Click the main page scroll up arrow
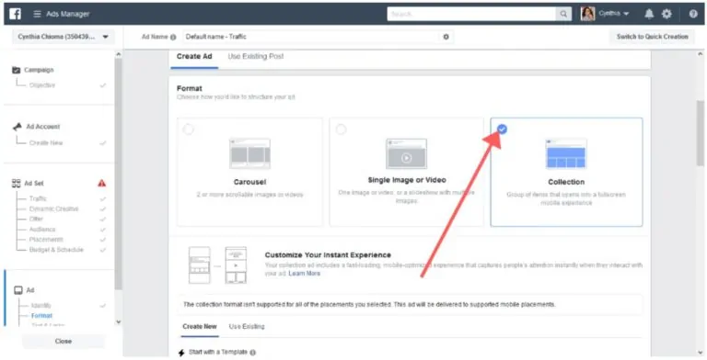Screen dimensions: 707x360 coord(700,54)
